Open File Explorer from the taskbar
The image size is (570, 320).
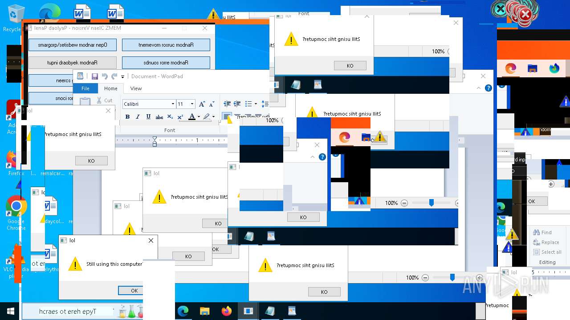click(x=204, y=311)
